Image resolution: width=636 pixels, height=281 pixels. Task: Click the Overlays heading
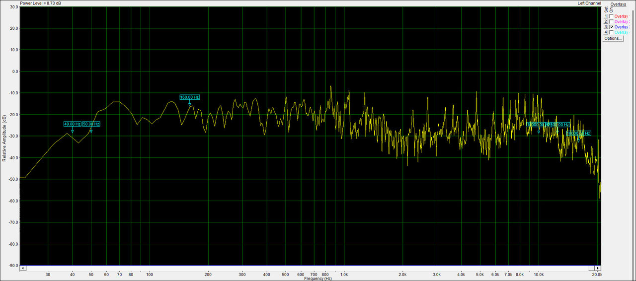coord(618,4)
